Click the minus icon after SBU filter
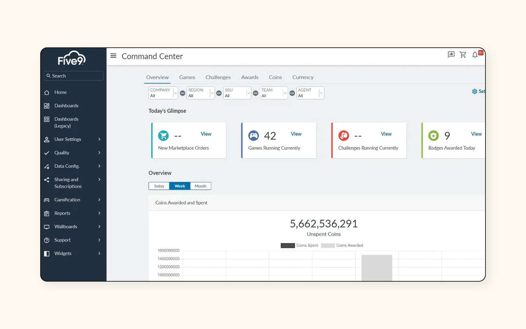Viewport: 526px width, 329px height. coord(255,93)
